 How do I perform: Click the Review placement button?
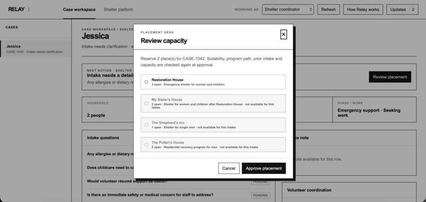coord(390,77)
